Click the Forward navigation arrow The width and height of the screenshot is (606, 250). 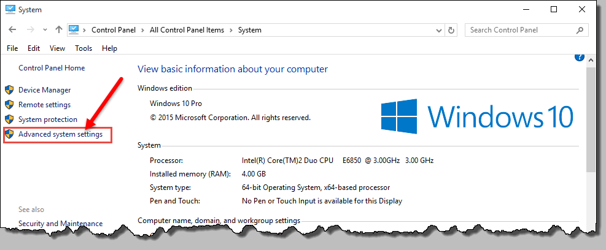click(x=31, y=29)
